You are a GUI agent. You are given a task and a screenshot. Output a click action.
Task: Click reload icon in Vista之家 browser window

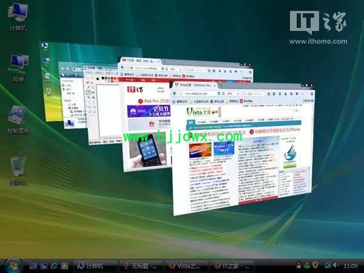(238, 93)
